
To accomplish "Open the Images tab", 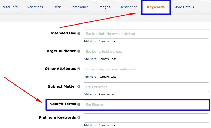I will 104,7.
